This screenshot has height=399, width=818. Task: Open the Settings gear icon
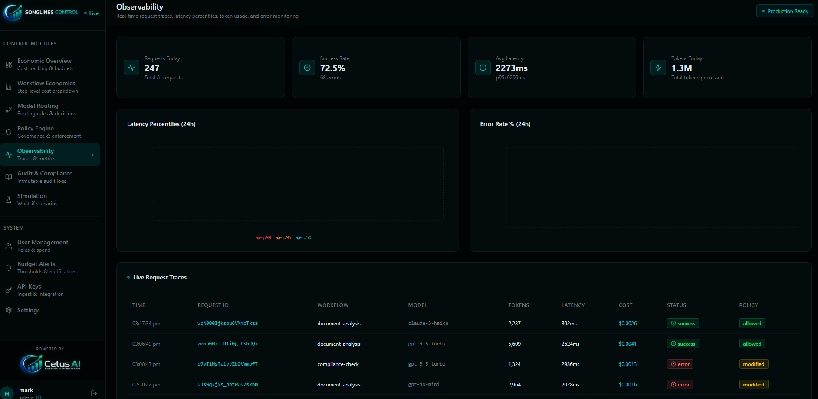[x=9, y=310]
